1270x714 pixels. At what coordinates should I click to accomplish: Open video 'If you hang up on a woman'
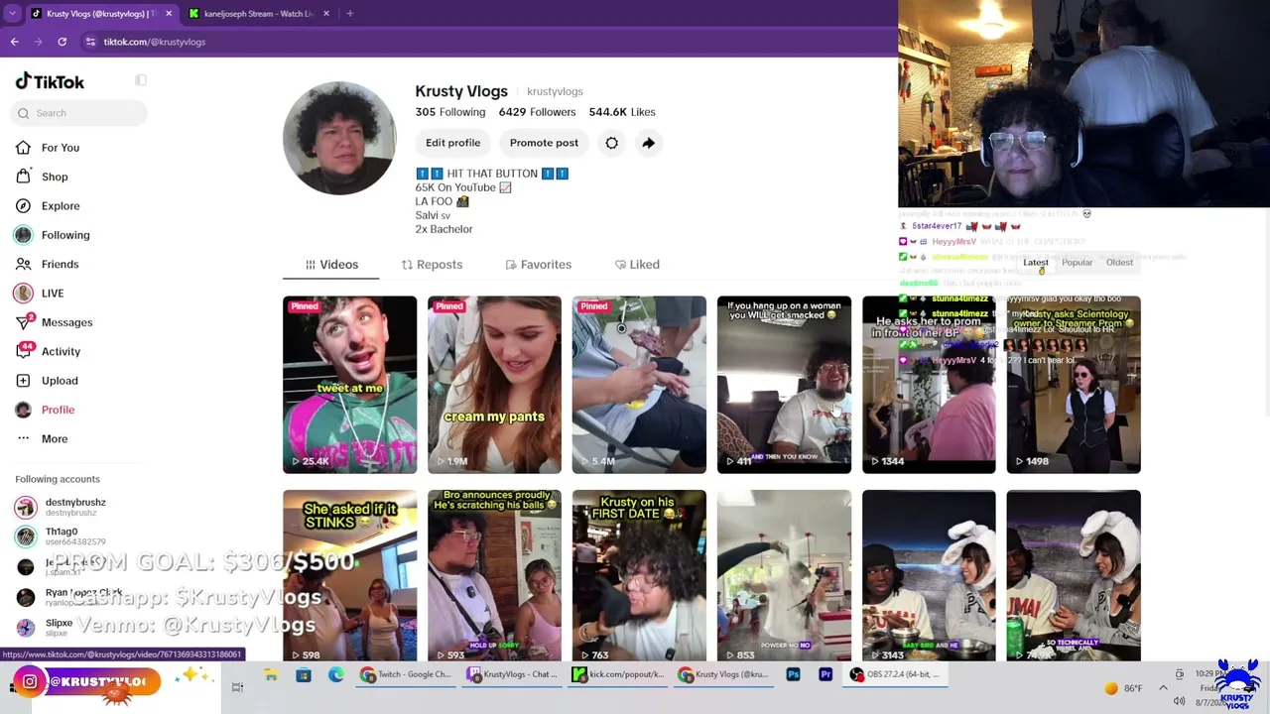click(784, 385)
